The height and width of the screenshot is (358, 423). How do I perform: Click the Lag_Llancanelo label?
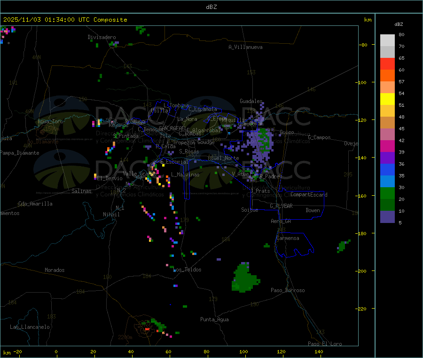point(30,326)
